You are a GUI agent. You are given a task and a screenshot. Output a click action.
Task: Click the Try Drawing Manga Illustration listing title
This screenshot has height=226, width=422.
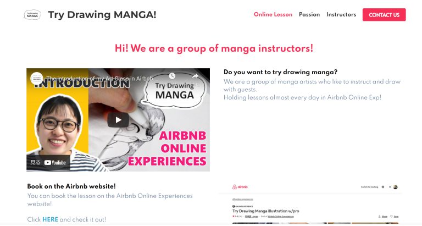click(x=265, y=211)
